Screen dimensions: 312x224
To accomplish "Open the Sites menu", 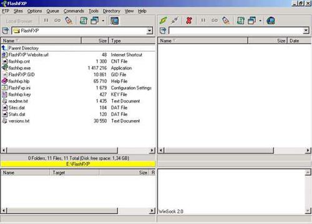I will pos(18,11).
